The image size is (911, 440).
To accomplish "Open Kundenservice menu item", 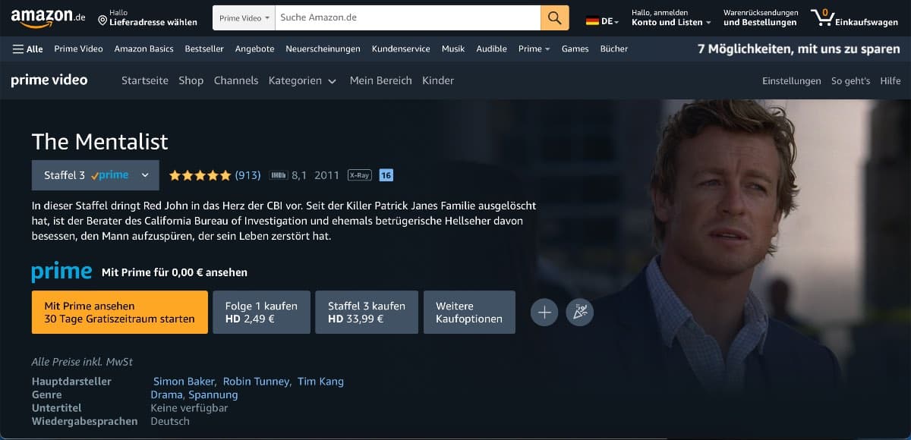I will [401, 49].
